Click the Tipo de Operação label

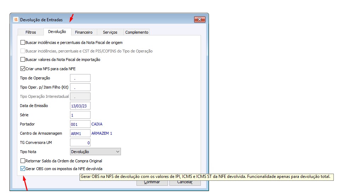coord(35,78)
